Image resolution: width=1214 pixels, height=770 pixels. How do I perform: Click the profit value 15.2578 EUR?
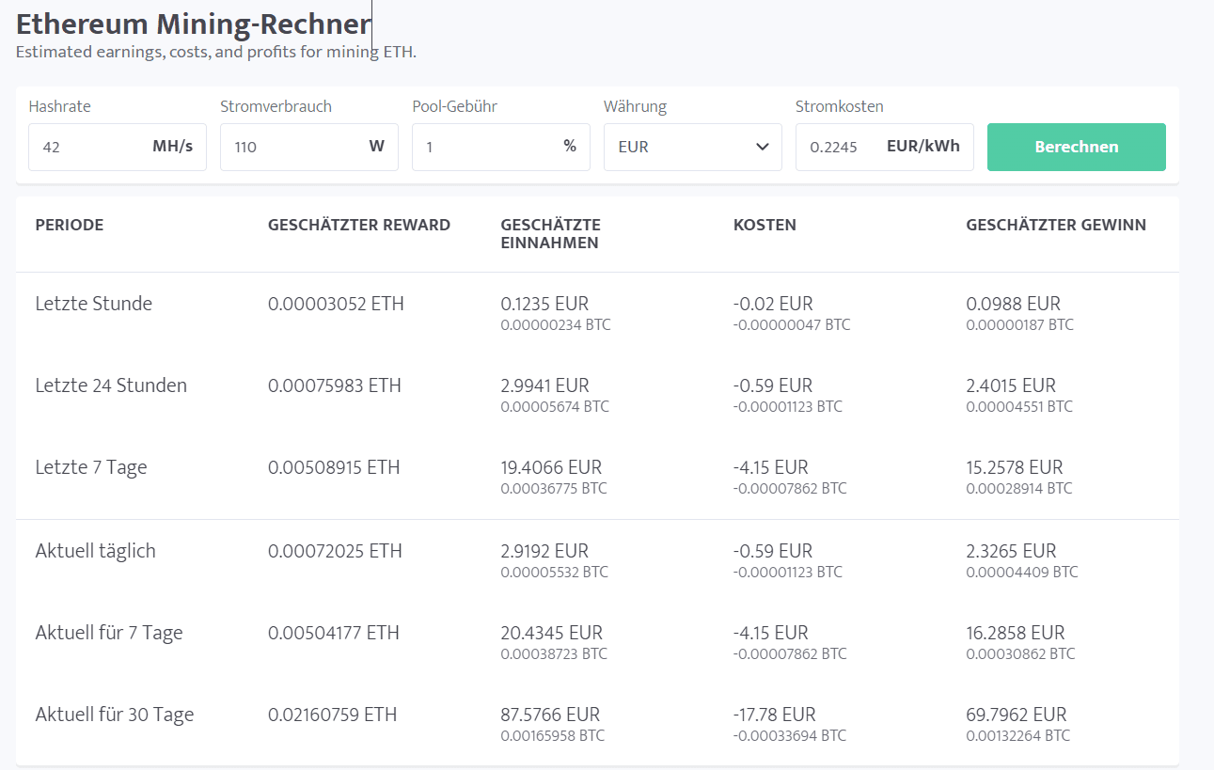coord(1015,467)
